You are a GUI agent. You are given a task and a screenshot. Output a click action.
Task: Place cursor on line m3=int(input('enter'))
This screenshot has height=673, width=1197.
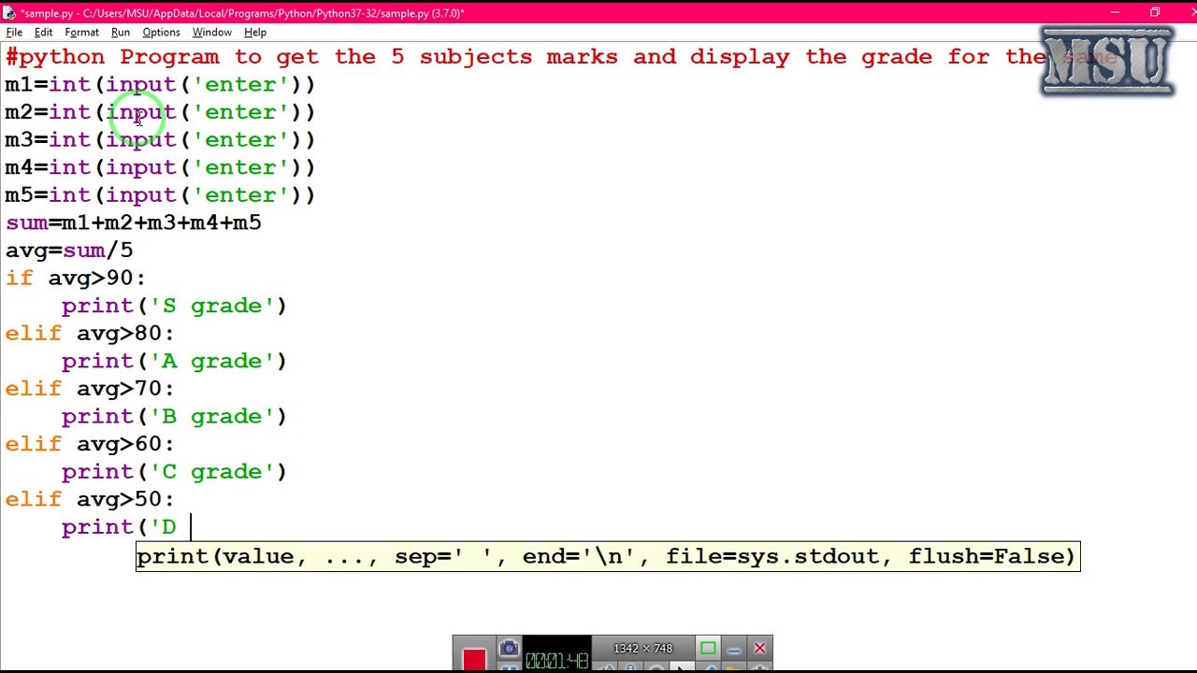click(160, 140)
